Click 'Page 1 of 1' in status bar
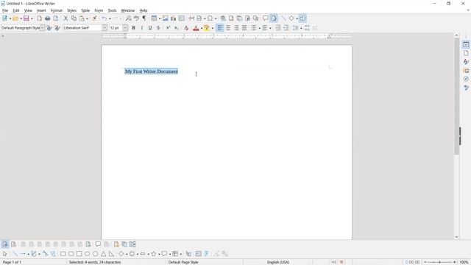This screenshot has height=265, width=471. (x=13, y=262)
